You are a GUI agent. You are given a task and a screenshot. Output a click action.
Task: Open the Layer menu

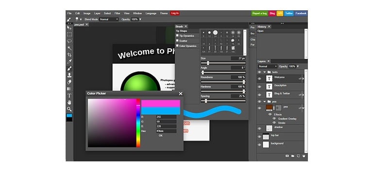(97, 13)
